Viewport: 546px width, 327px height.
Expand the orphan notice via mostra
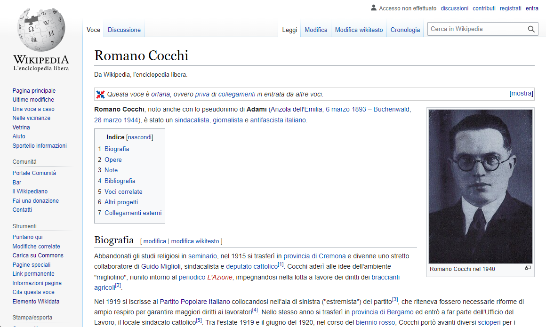(521, 93)
